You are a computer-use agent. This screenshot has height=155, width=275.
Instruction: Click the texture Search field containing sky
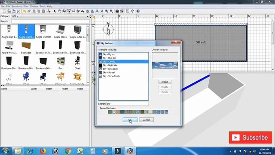tap(128, 104)
